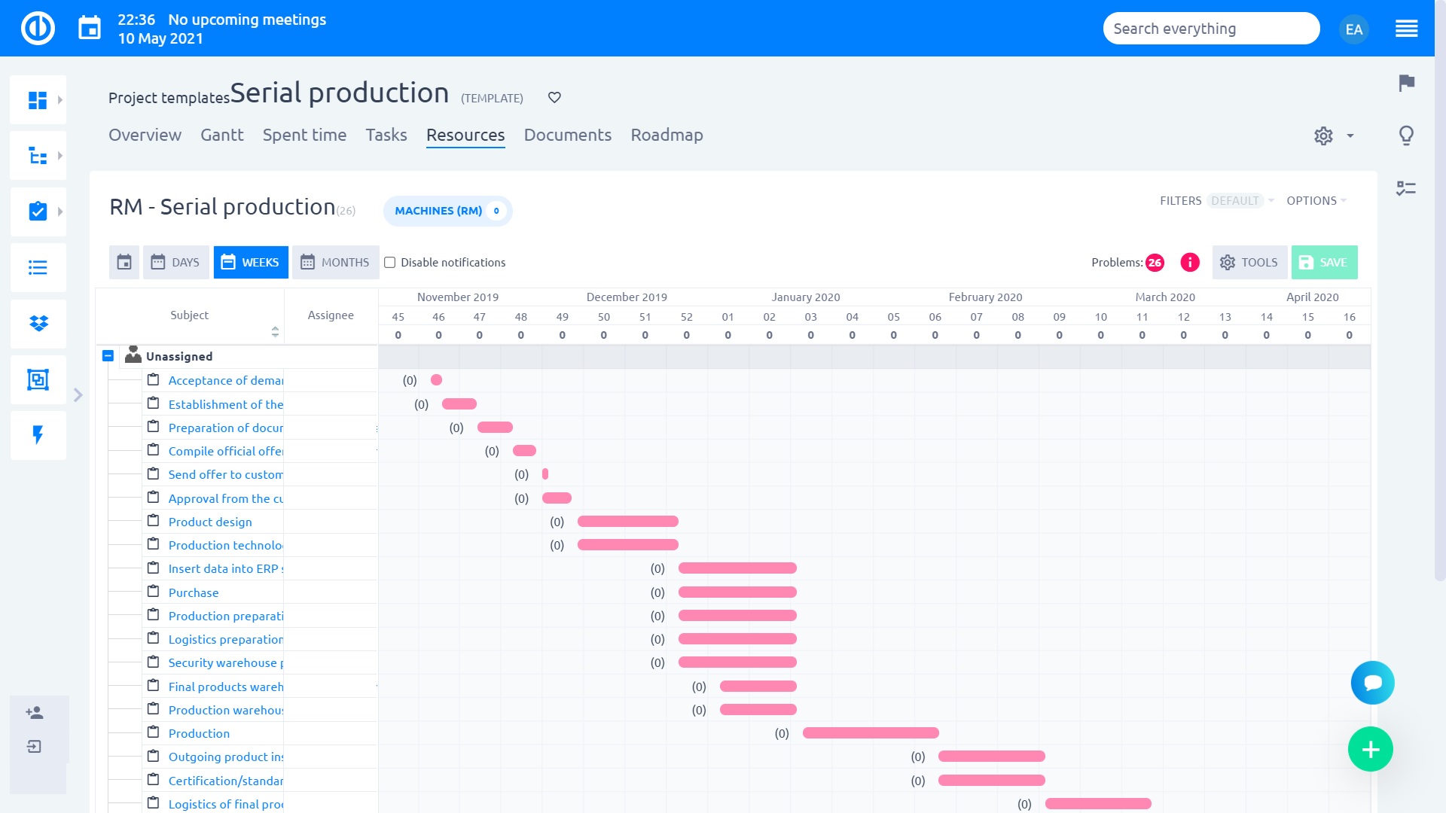Click the Production task Gantt bar
Screen dimensions: 1446x813
(870, 732)
